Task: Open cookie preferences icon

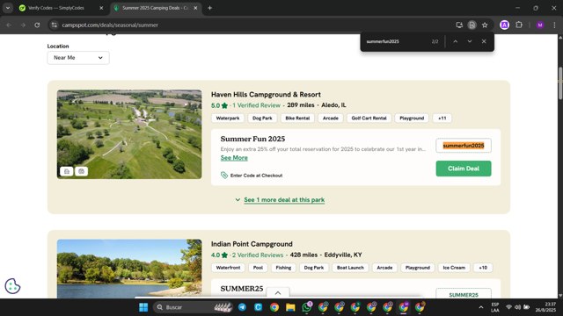Action: [12, 286]
